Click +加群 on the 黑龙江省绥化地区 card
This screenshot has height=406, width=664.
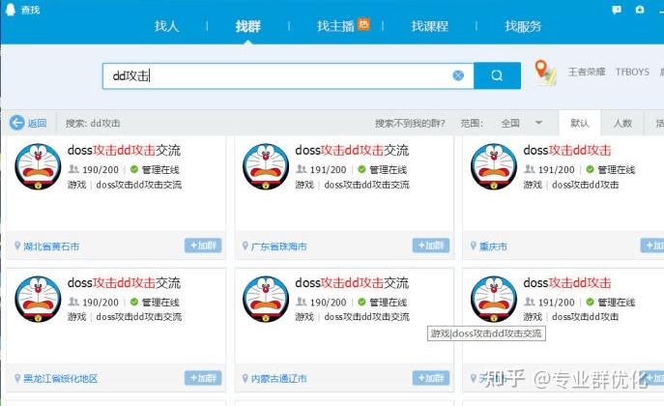click(x=203, y=378)
